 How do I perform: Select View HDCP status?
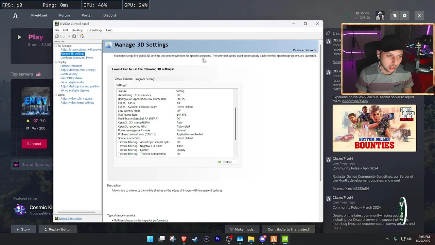coord(71,78)
